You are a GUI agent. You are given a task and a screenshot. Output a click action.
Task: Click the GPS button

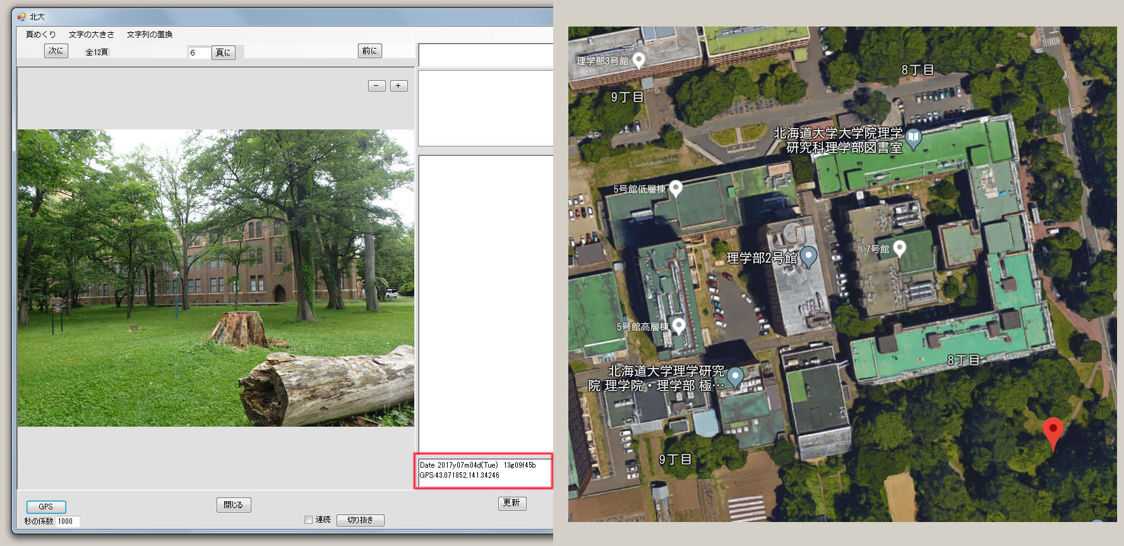click(x=46, y=507)
